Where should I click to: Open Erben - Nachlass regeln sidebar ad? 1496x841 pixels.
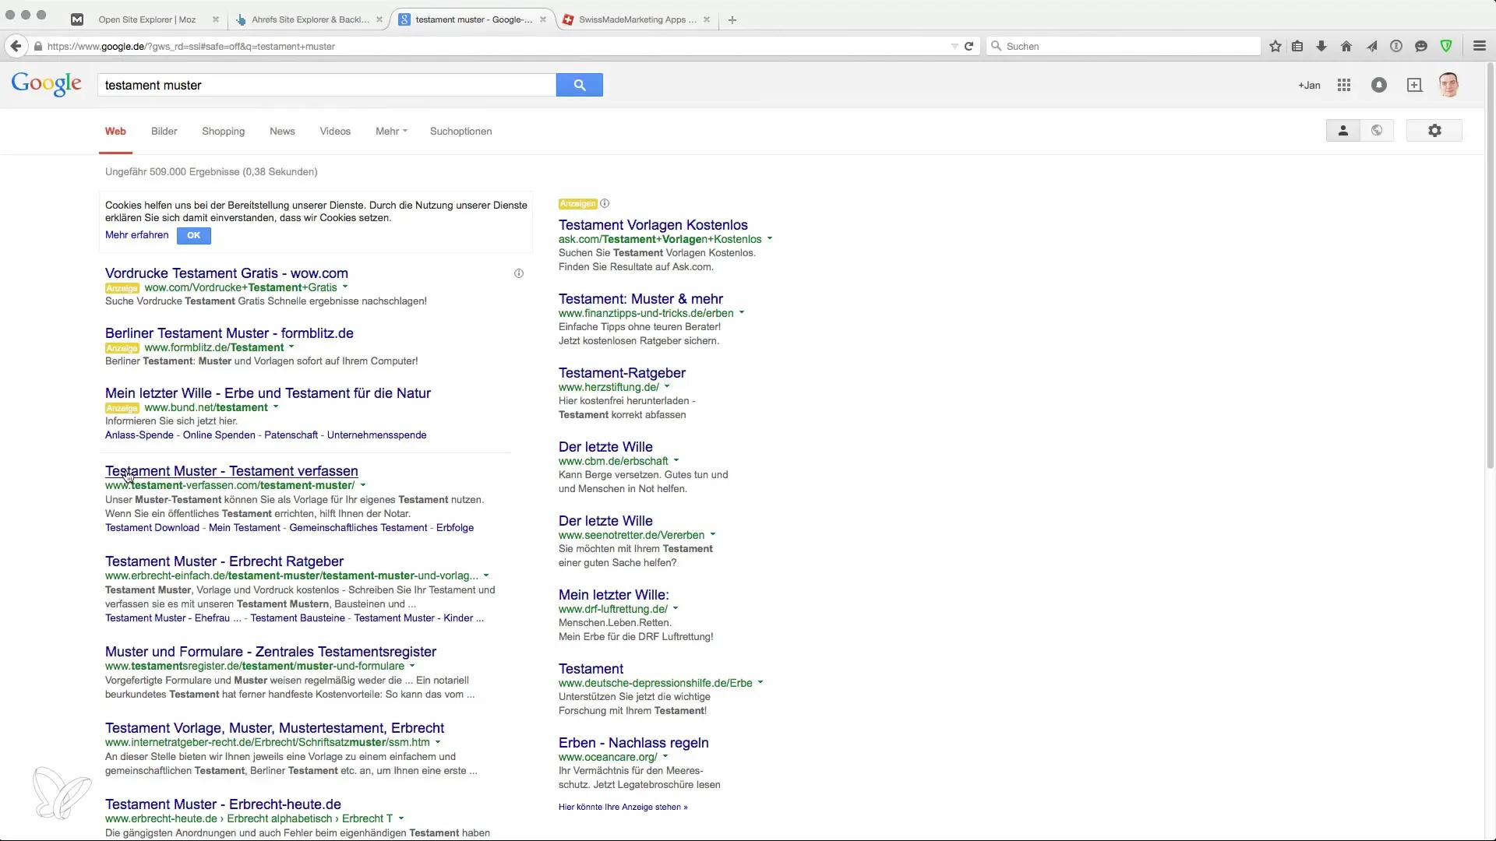633,743
